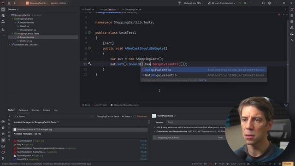
Task: Open Search Everywhere magnifier
Action: tap(263, 3)
